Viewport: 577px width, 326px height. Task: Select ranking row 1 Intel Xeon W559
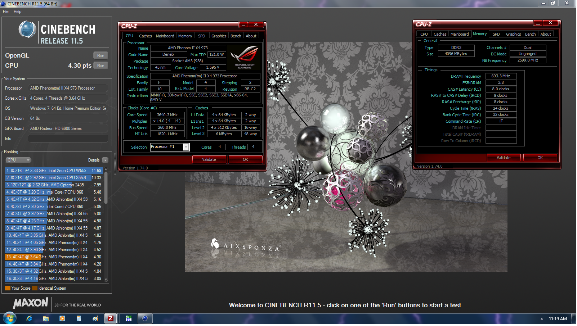tap(54, 171)
